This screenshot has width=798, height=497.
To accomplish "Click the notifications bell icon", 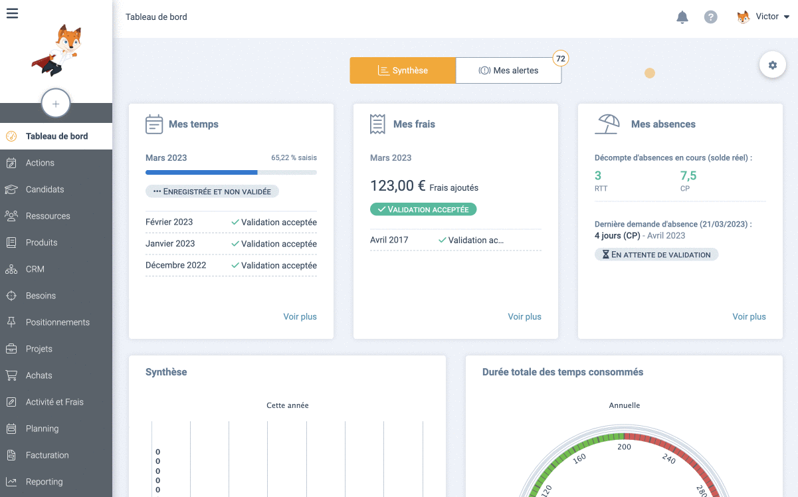I will click(x=682, y=17).
